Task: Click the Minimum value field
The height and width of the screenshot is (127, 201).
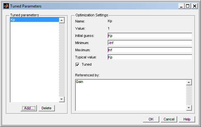Action: 150,43
